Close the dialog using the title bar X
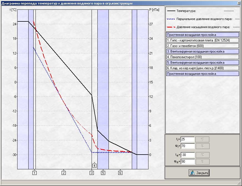Screen dimensions: 242x186 [238, 3]
